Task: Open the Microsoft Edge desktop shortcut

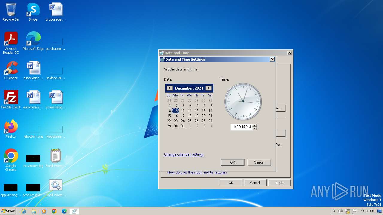Action: pos(33,41)
